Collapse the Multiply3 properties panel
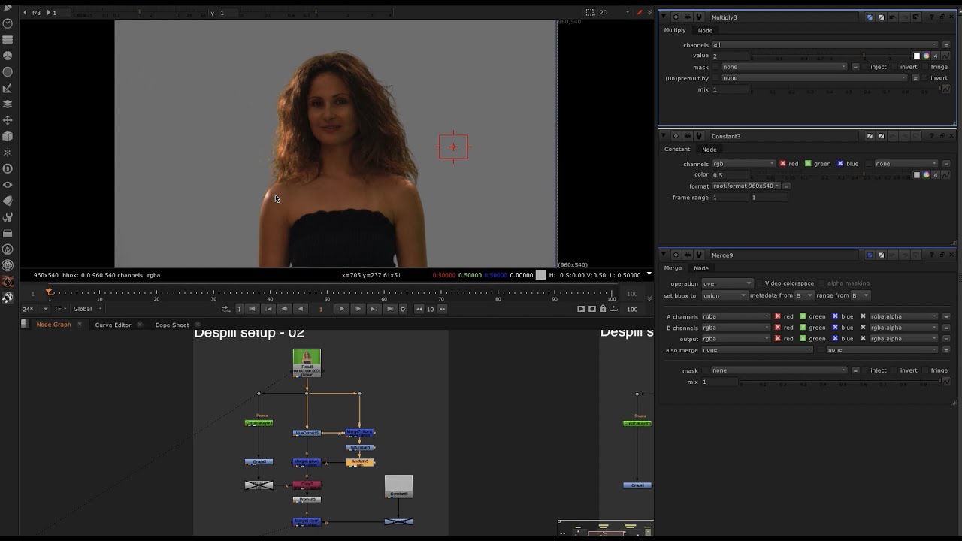The image size is (962, 541). (664, 17)
